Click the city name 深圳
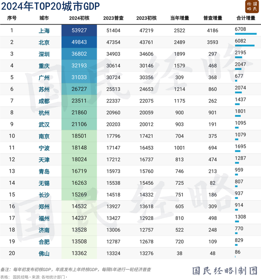The image size is (261, 279). (44, 54)
